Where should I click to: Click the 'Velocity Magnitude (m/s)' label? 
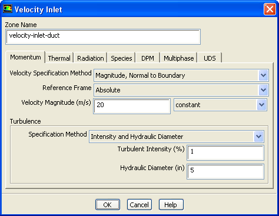click(x=57, y=102)
